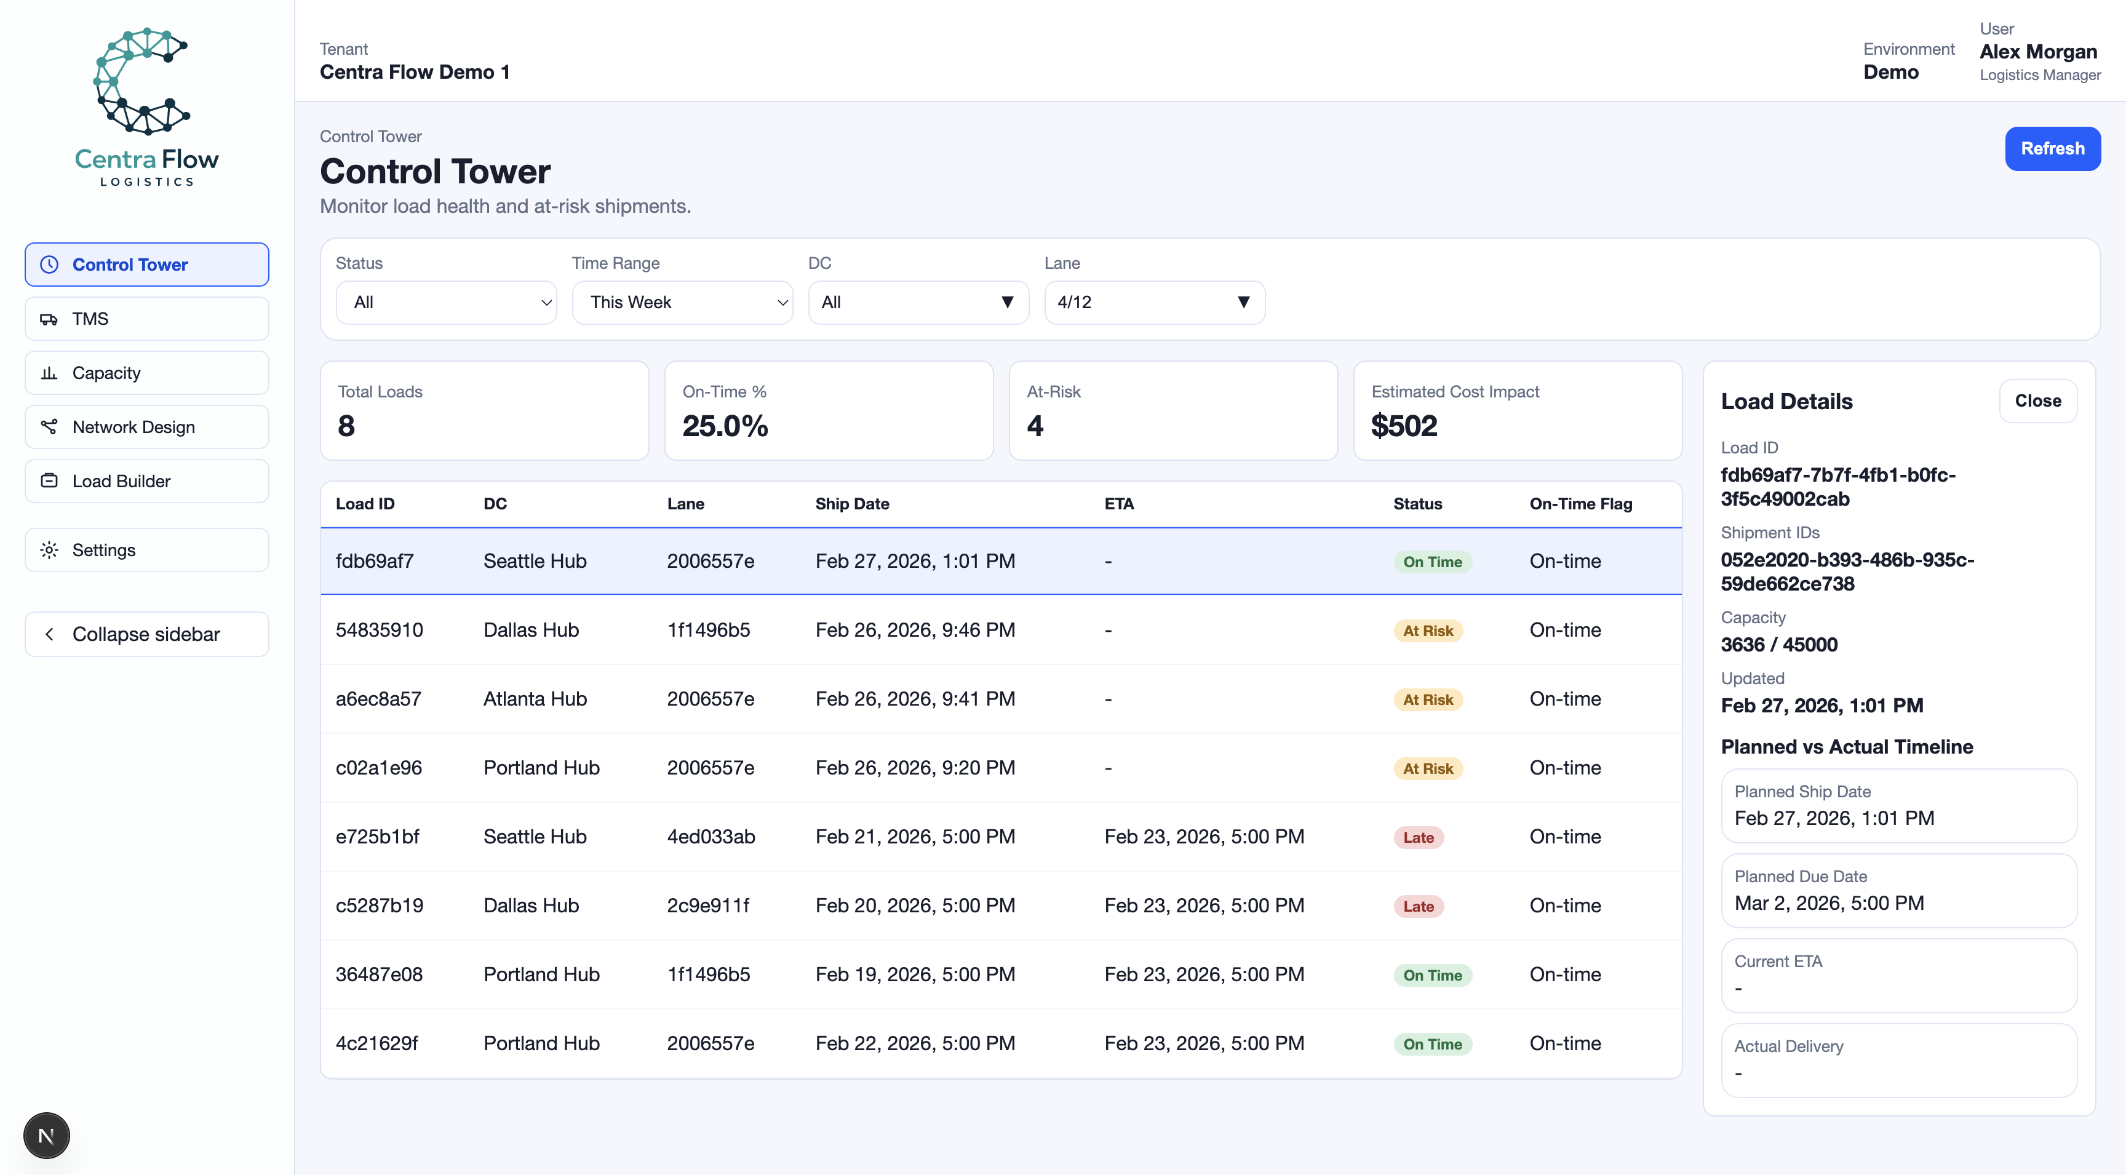Expand the Time Range dropdown

click(682, 303)
